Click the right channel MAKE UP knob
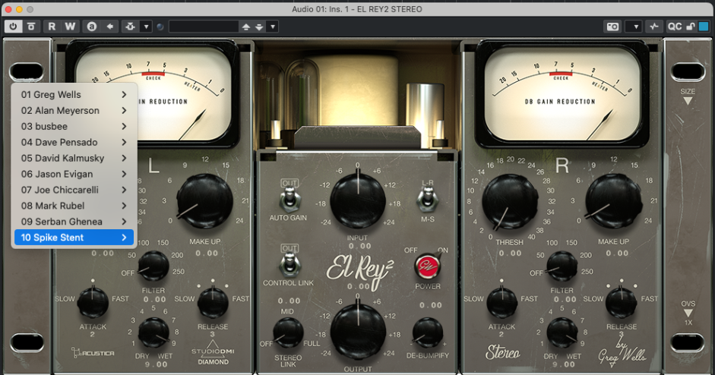The width and height of the screenshot is (715, 375). coord(613,201)
